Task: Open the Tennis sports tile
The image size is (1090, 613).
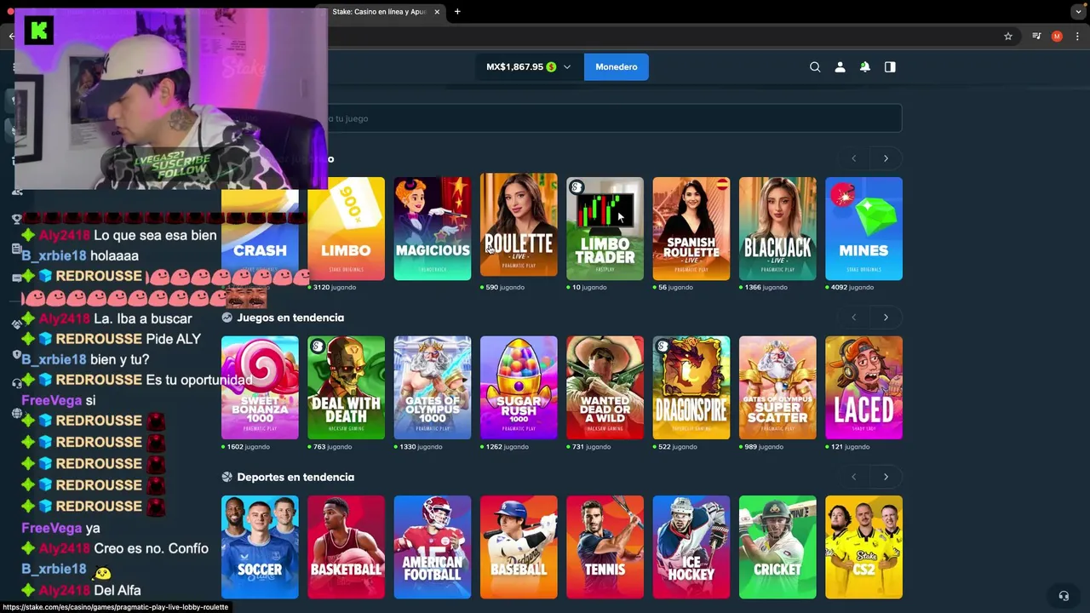Action: (x=605, y=547)
